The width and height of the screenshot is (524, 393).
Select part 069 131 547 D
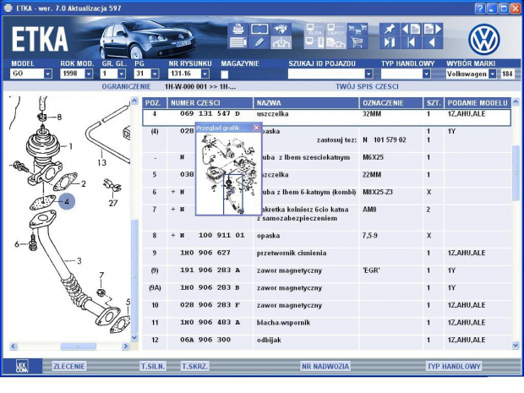click(210, 113)
